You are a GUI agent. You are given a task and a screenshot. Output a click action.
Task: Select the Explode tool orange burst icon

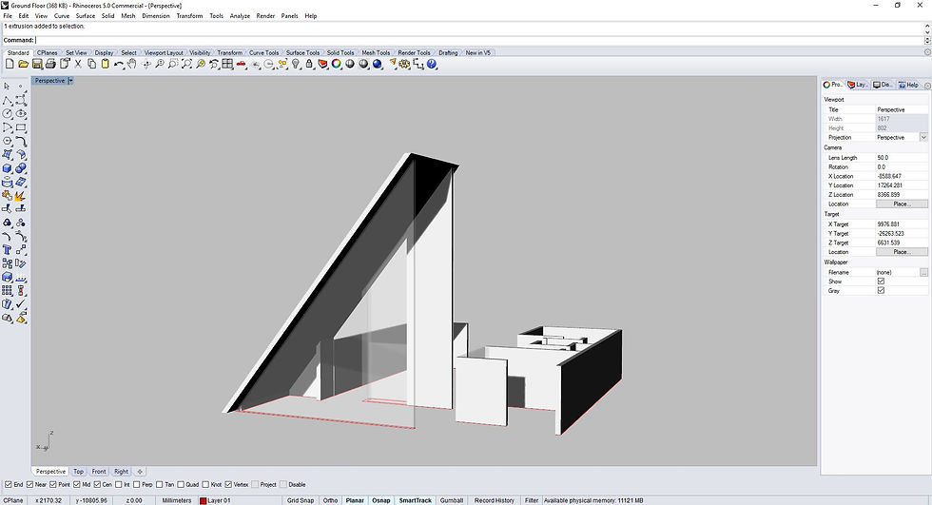[x=21, y=196]
